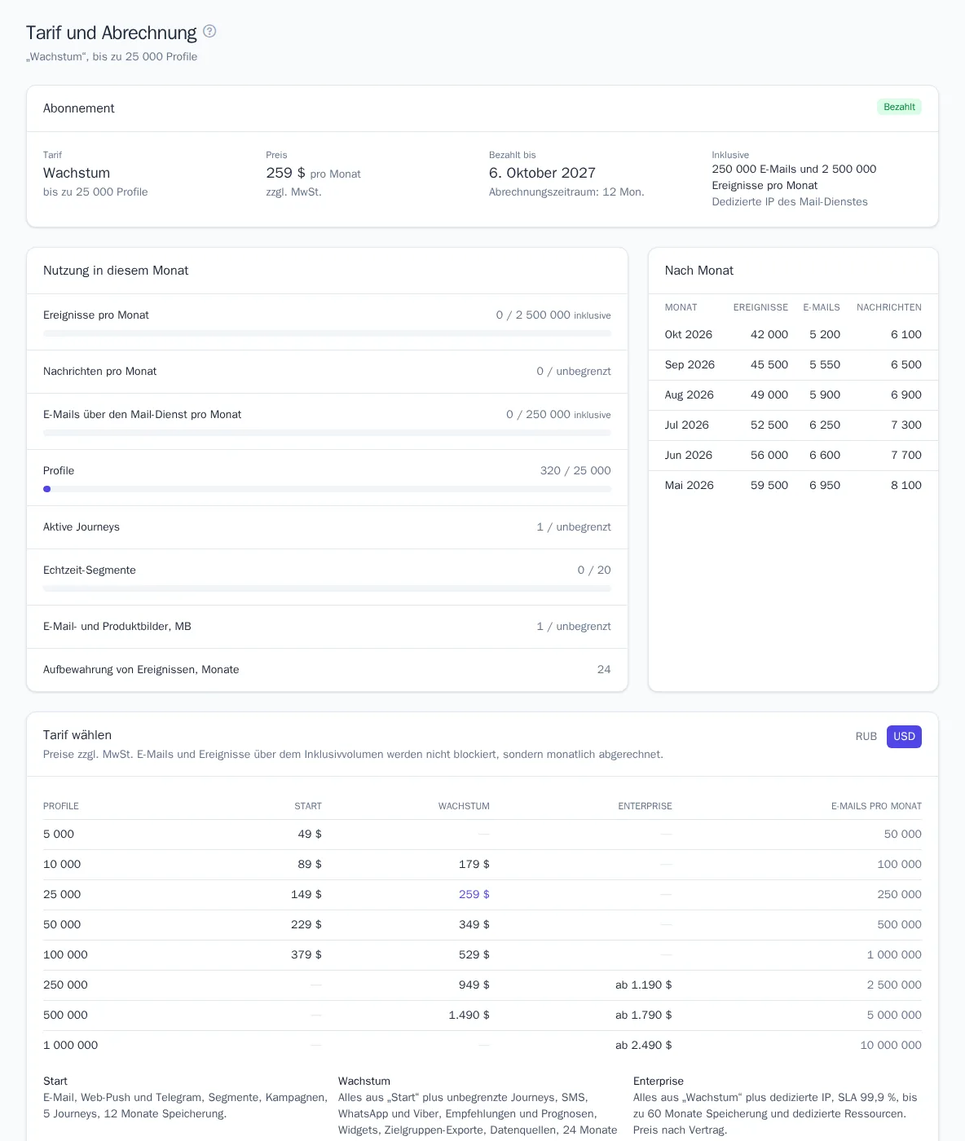The height and width of the screenshot is (1141, 965).
Task: Click the Ereignisse pro Monat progress bar
Action: 327,333
